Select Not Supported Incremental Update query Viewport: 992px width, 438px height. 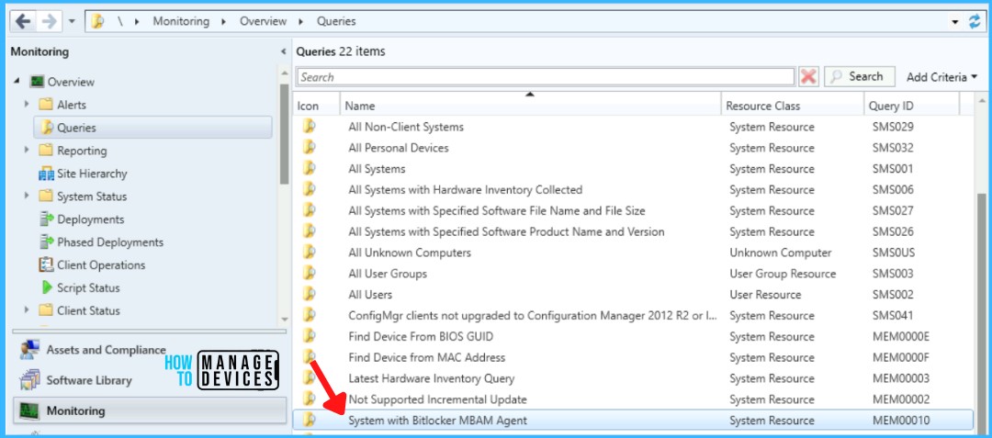point(437,399)
